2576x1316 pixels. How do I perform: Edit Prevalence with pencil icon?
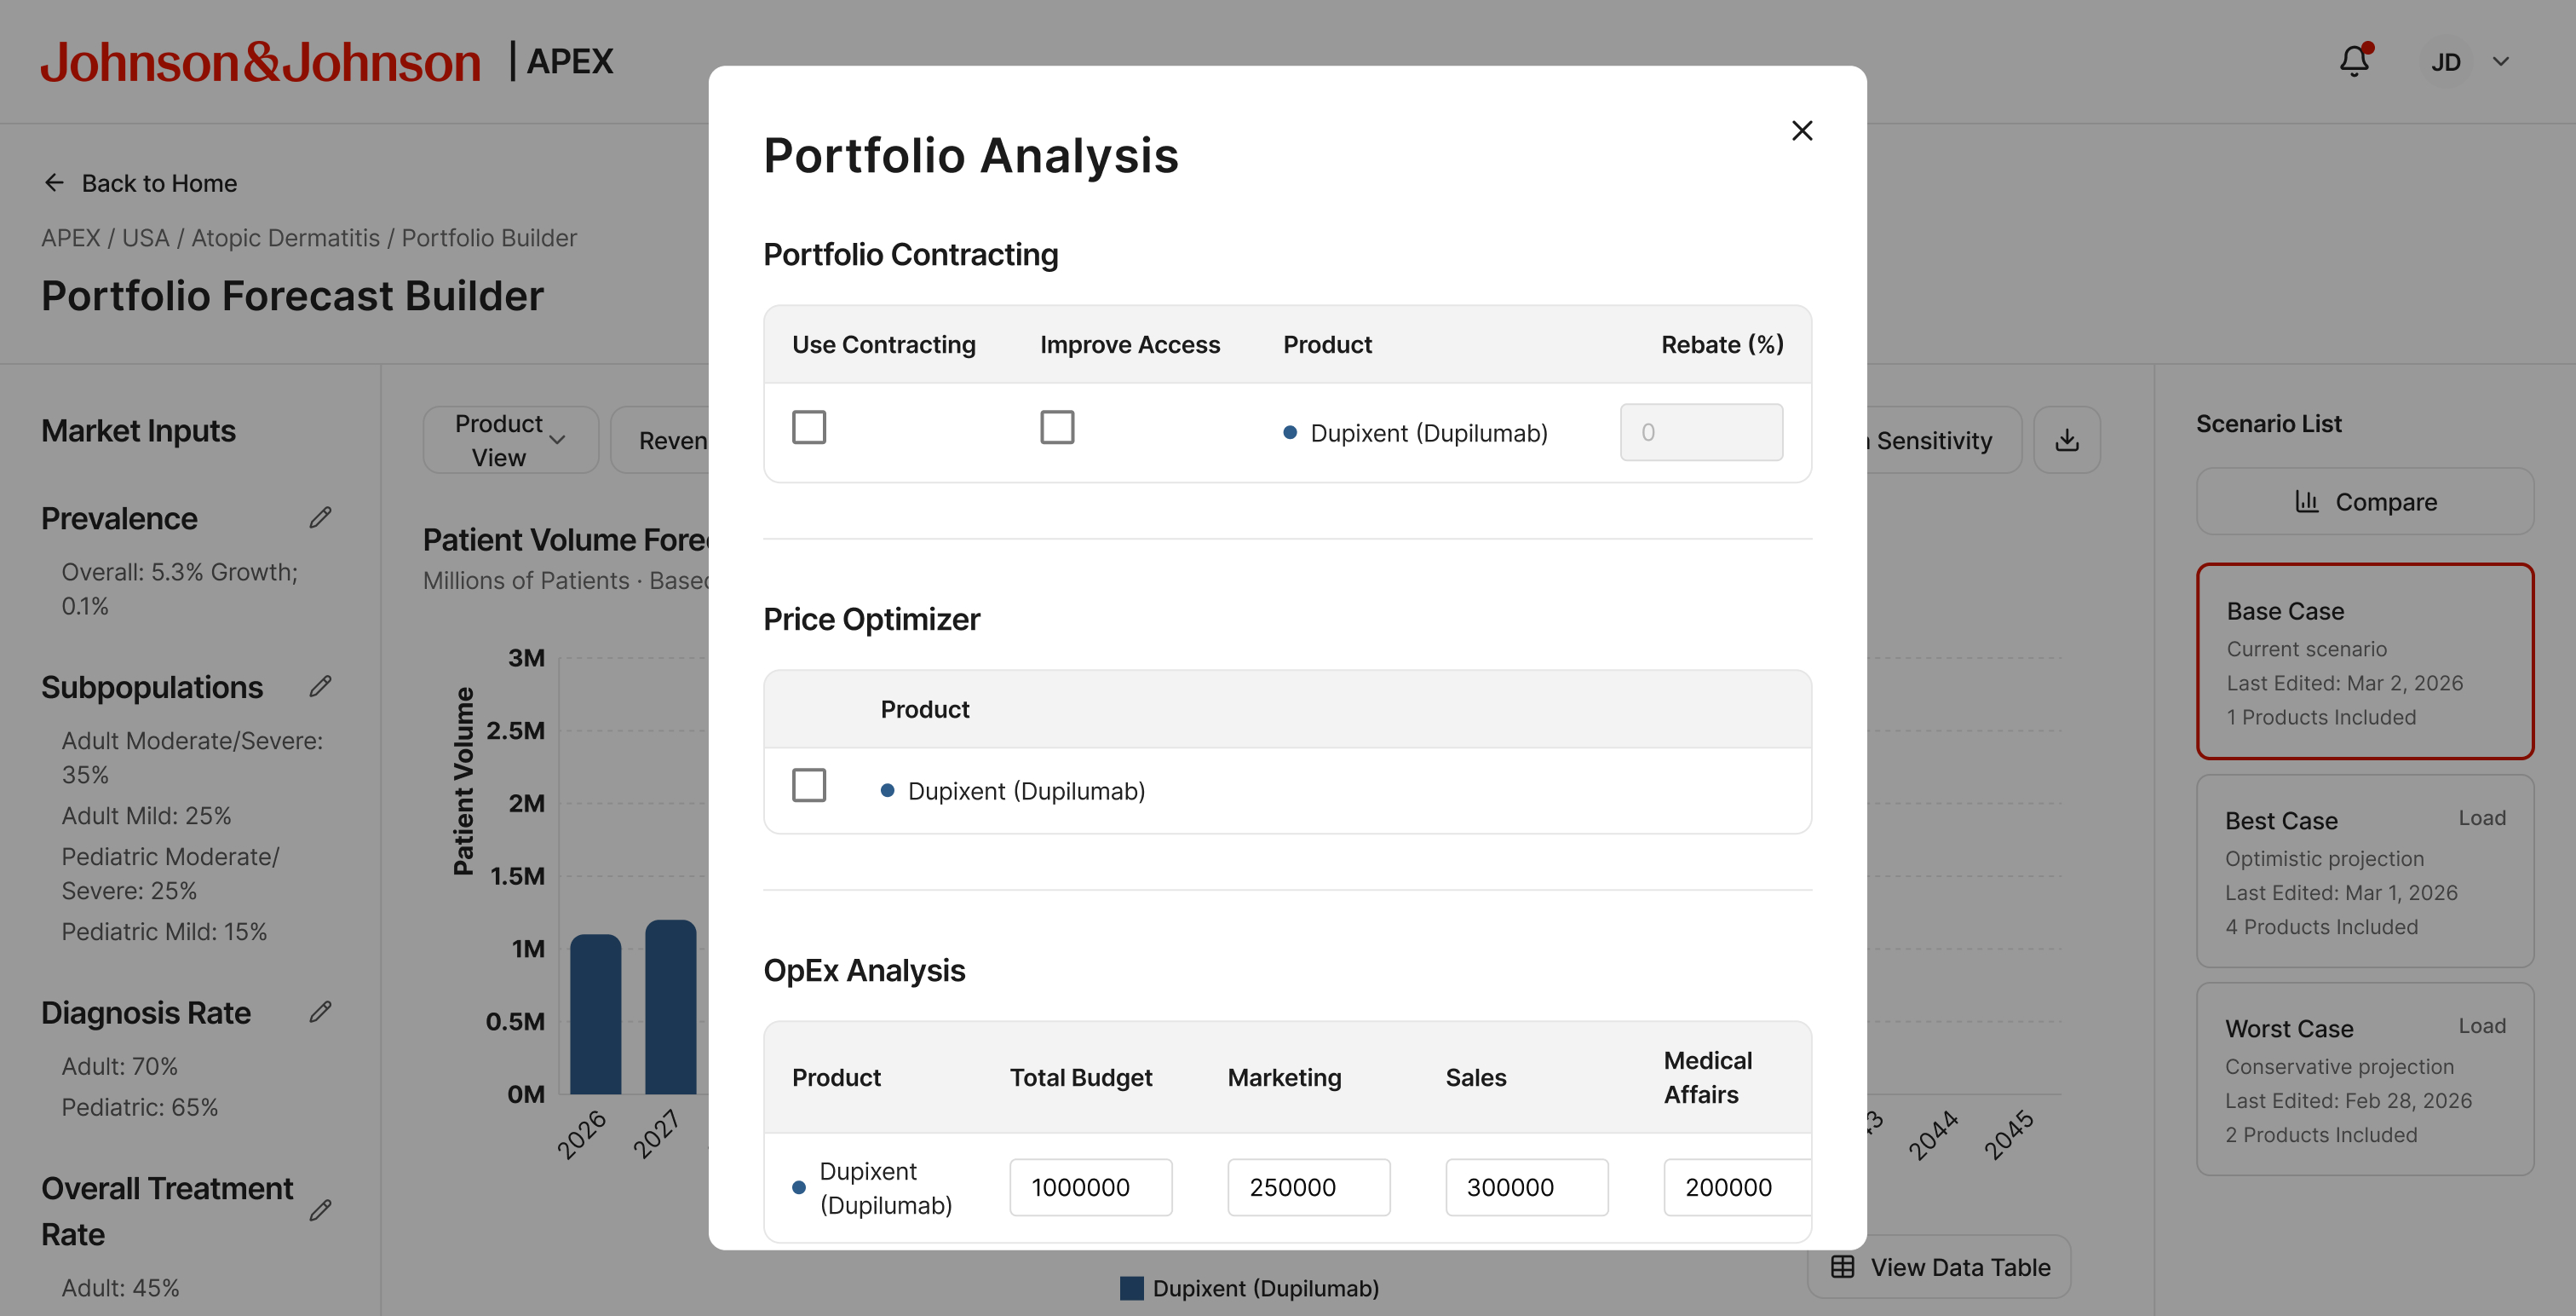(320, 517)
